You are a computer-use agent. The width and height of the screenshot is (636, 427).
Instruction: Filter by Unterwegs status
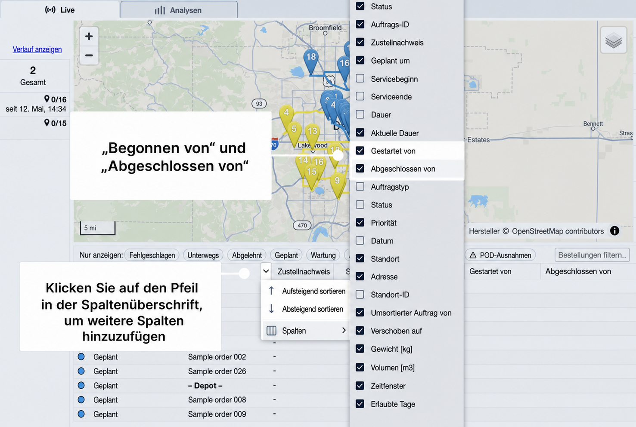coord(203,255)
